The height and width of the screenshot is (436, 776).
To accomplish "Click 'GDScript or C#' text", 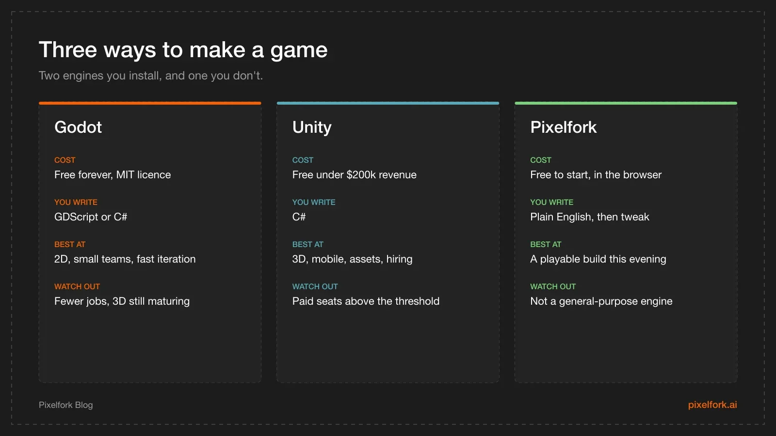I will [91, 217].
